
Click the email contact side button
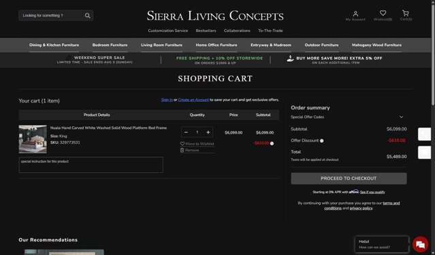point(425,153)
